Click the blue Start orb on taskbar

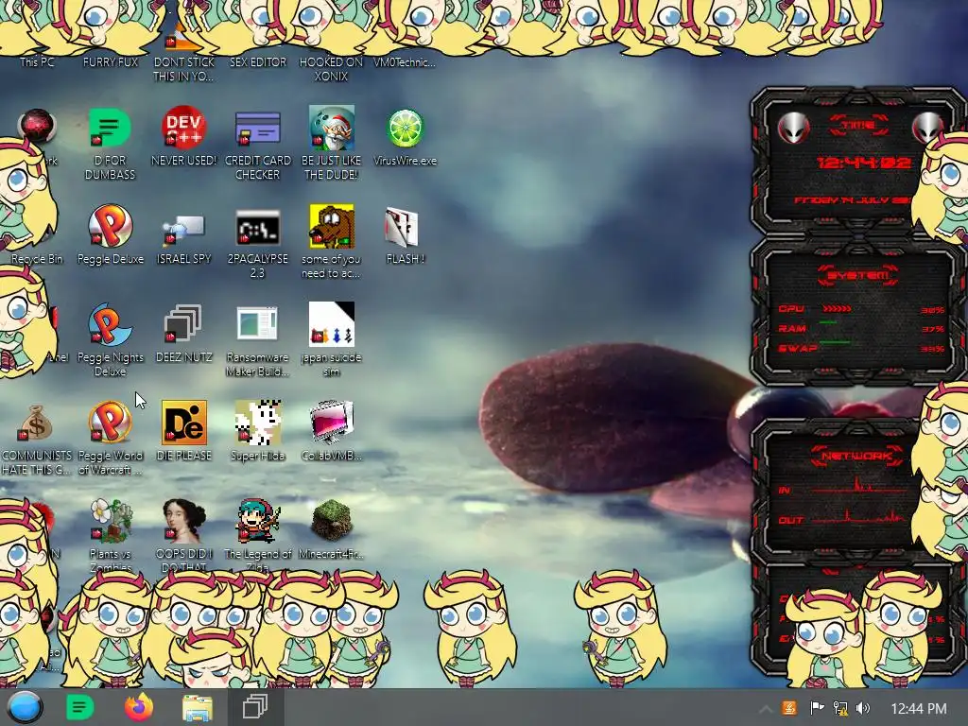click(x=25, y=707)
